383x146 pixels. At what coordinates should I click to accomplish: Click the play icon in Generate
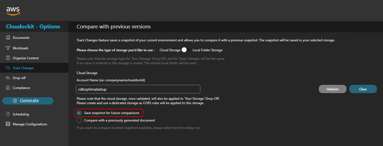point(15,101)
